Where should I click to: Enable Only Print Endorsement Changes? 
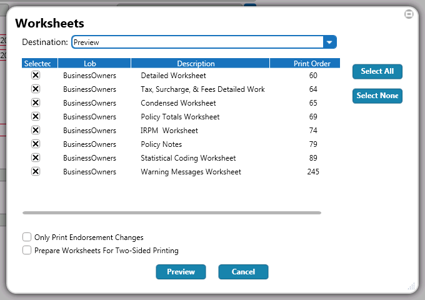27,237
